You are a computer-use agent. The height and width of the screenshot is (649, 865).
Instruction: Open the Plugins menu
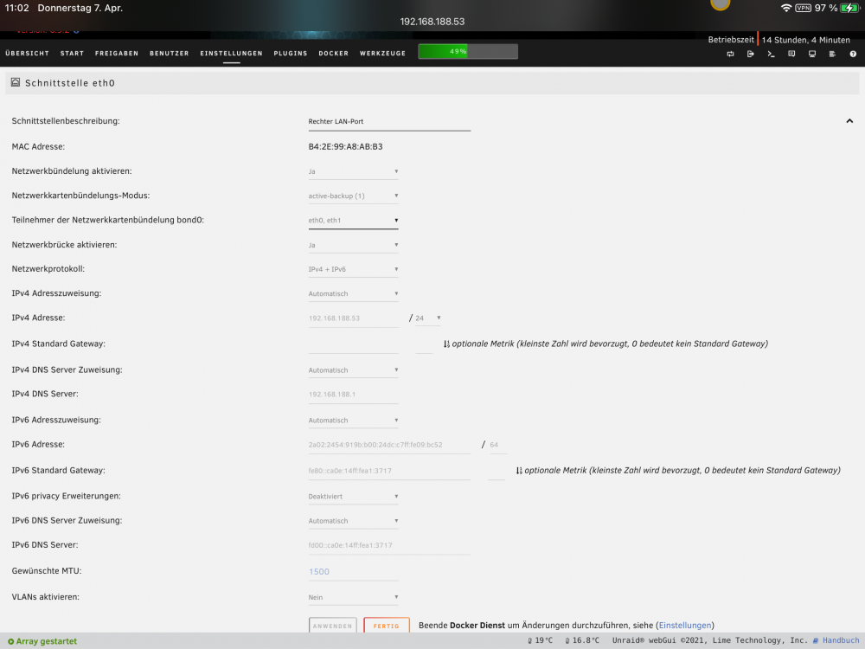290,54
